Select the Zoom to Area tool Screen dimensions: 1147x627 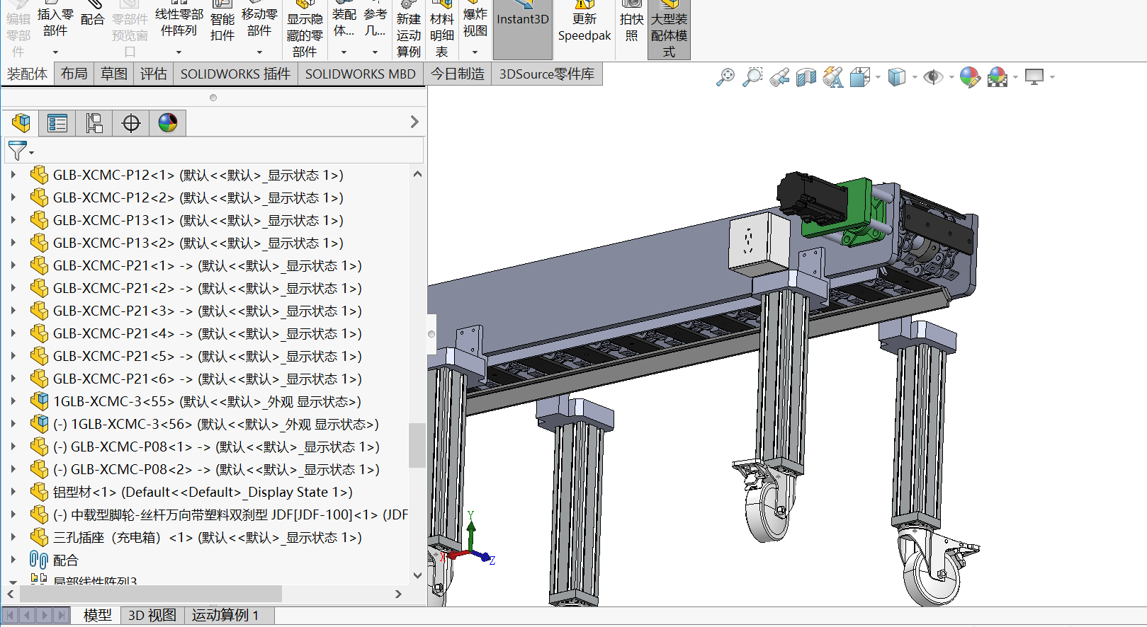click(752, 77)
